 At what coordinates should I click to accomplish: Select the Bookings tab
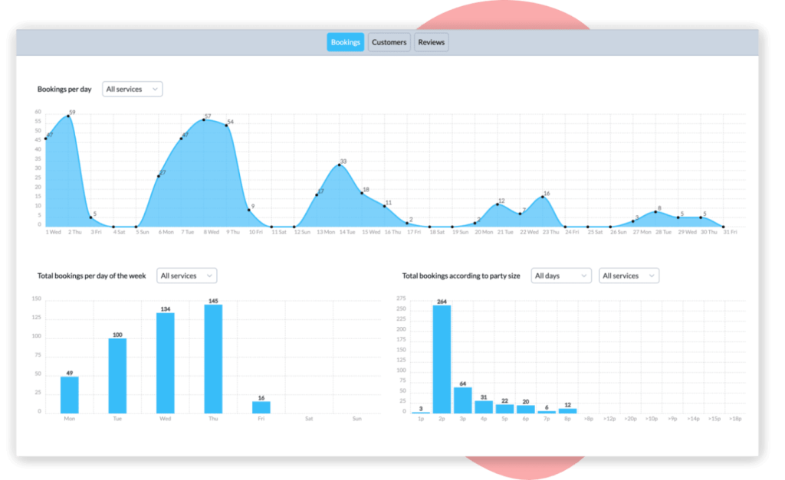345,42
